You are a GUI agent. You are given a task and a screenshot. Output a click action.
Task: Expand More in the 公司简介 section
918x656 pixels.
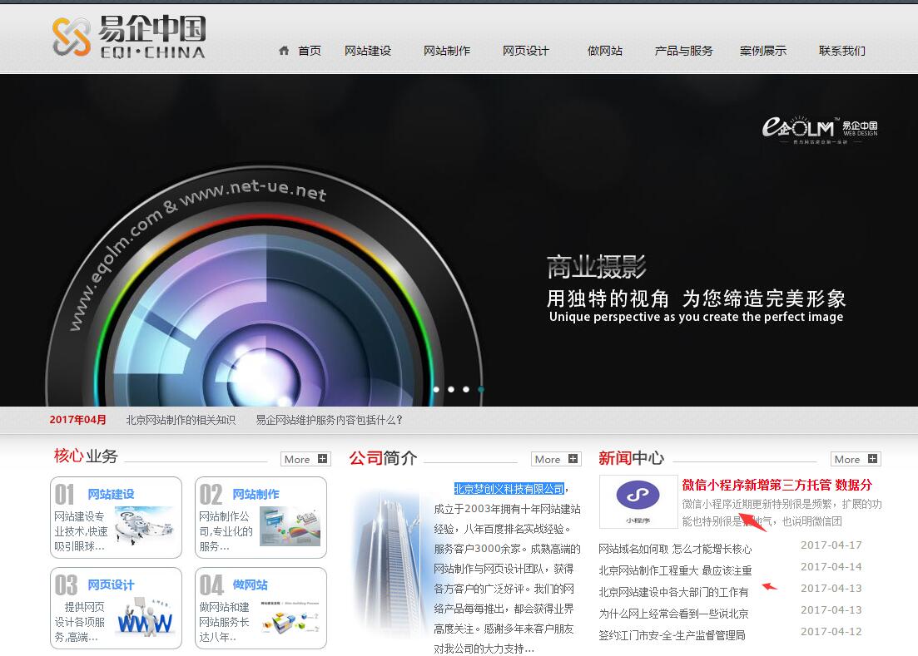click(x=556, y=459)
